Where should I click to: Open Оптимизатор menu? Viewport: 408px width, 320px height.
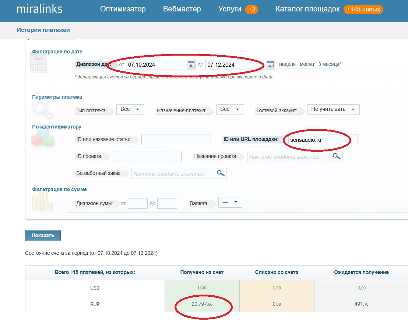coord(123,9)
